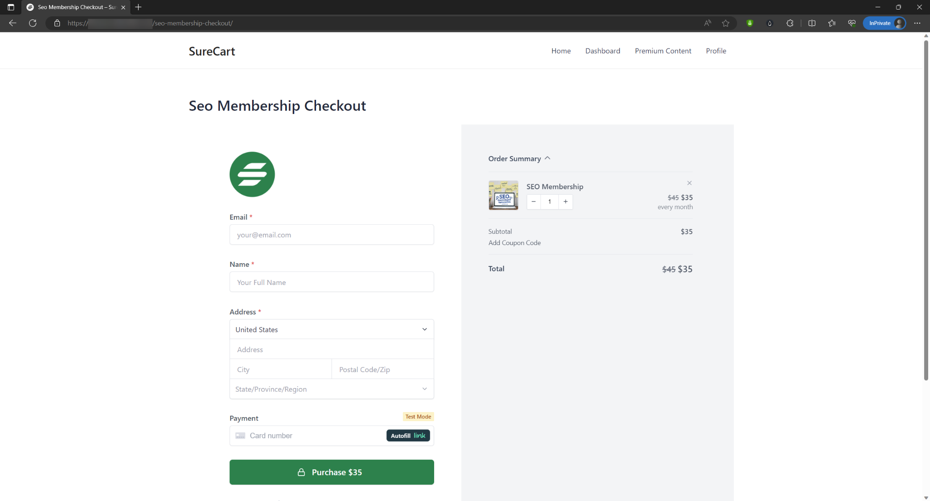Collapse the Order Summary section

coord(547,158)
